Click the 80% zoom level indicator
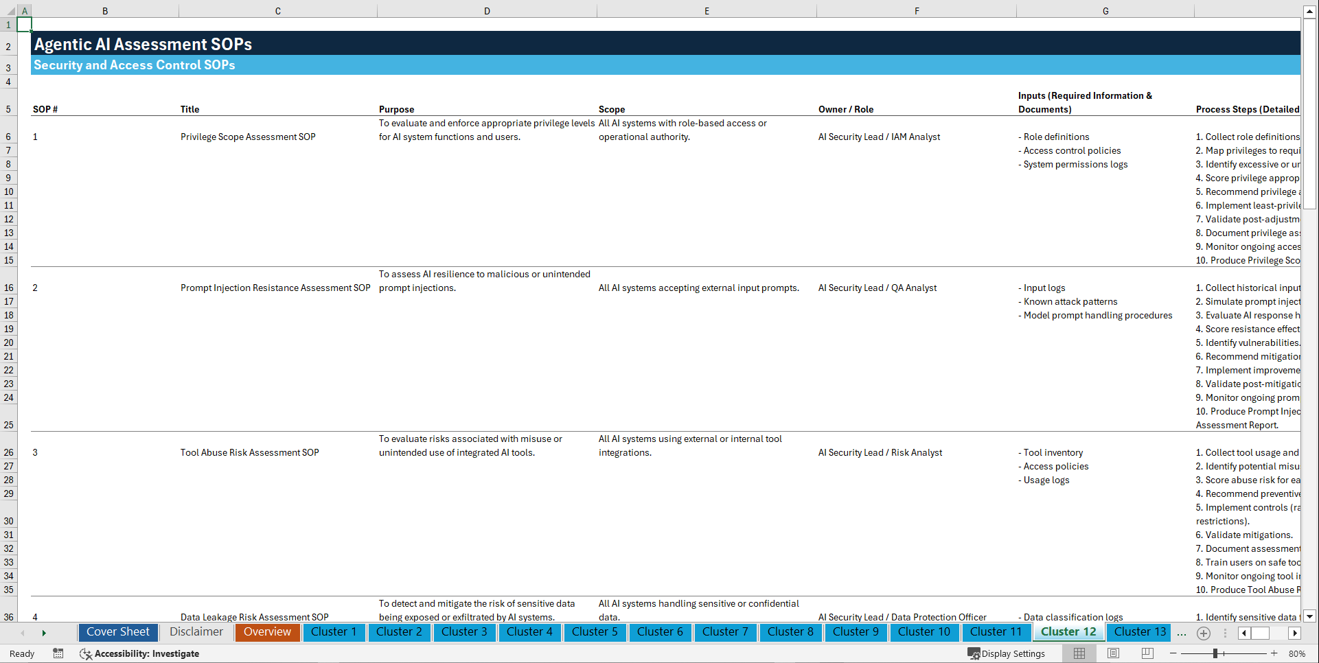Viewport: 1319px width, 663px height. tap(1301, 653)
